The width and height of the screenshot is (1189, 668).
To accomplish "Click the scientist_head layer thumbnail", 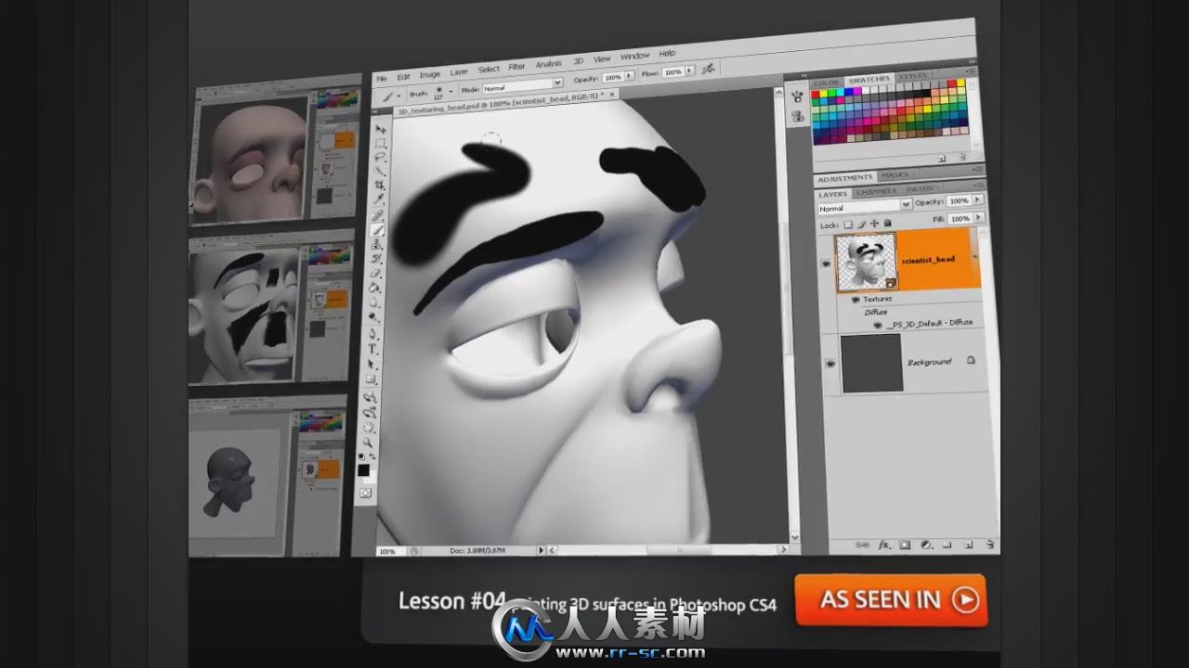I will tap(866, 262).
